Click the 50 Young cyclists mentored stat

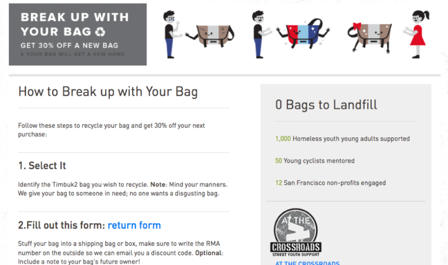click(x=315, y=161)
